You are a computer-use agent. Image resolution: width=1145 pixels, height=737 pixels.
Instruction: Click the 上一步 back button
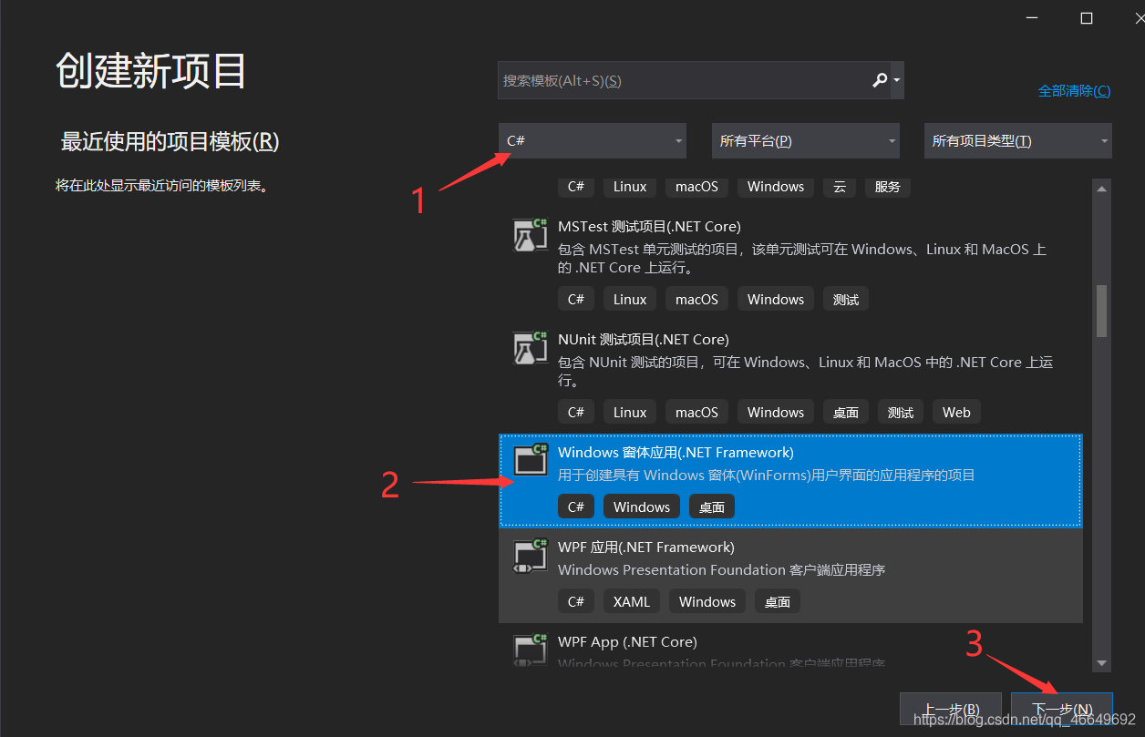pyautogui.click(x=951, y=710)
